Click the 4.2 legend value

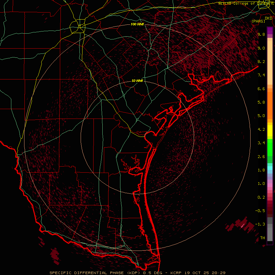pyautogui.click(x=261, y=130)
